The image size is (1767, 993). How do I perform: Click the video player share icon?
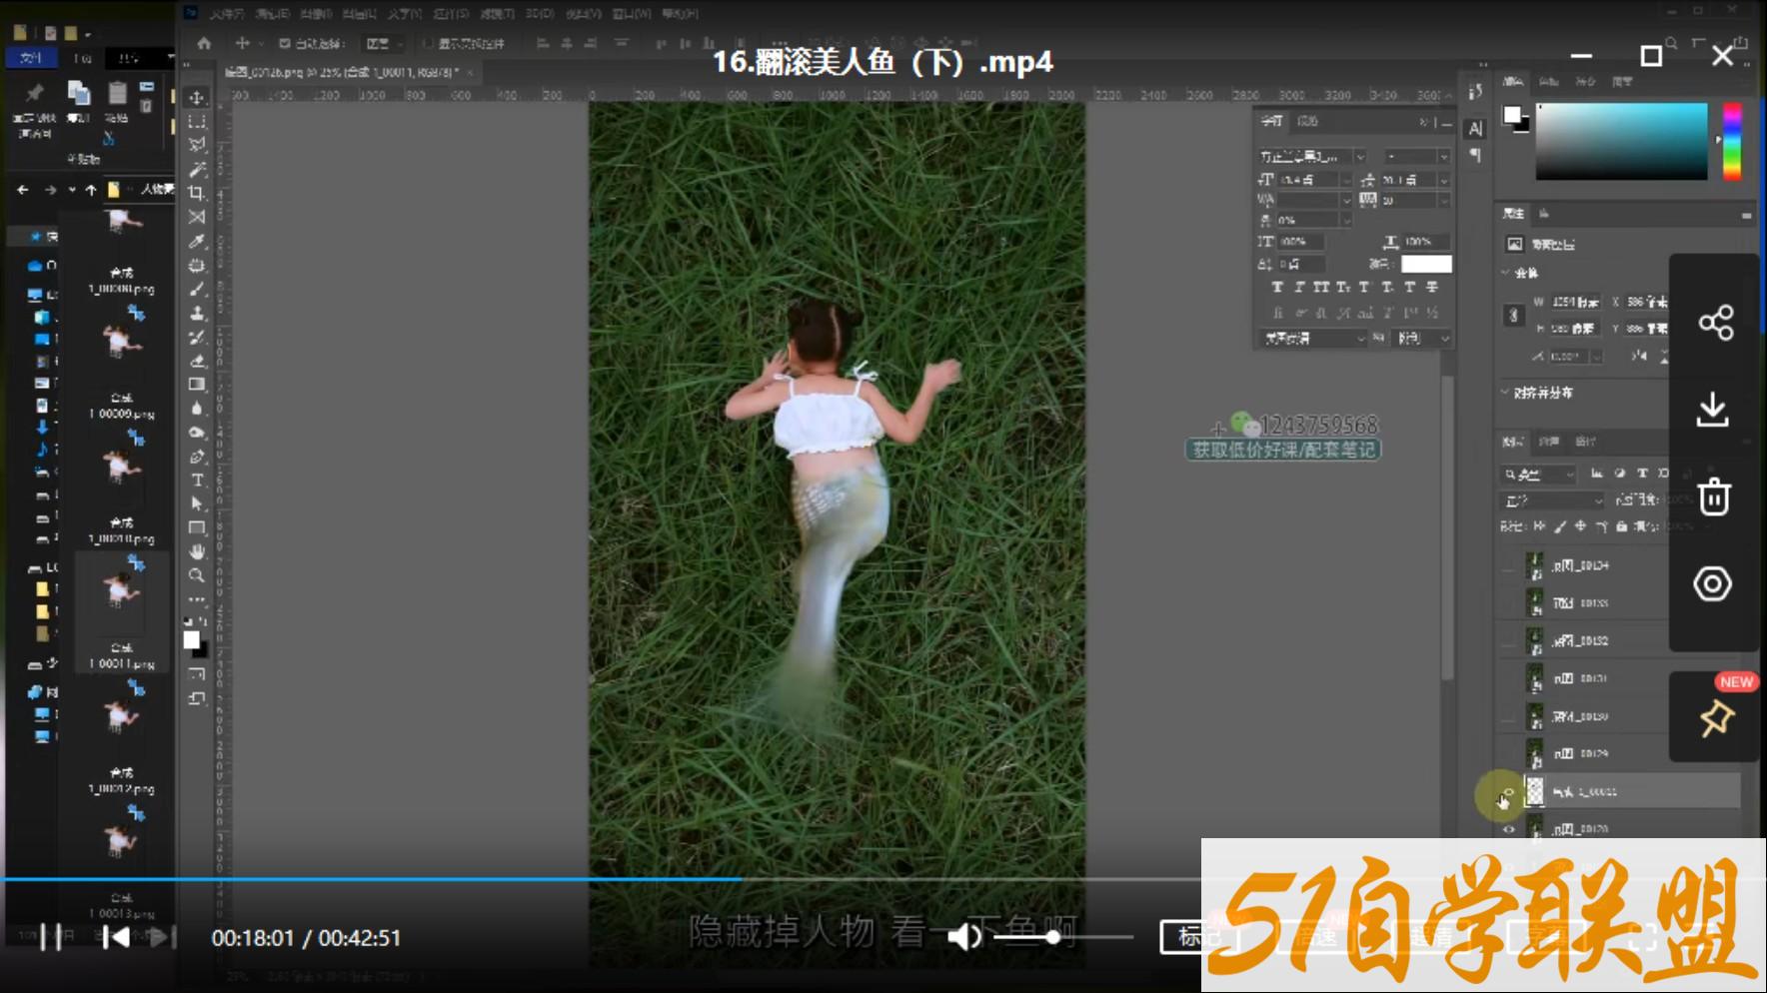pos(1715,322)
